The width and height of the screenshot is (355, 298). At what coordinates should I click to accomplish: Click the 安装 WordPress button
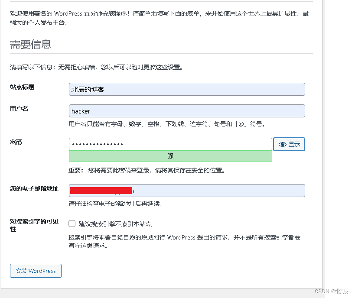click(x=36, y=271)
